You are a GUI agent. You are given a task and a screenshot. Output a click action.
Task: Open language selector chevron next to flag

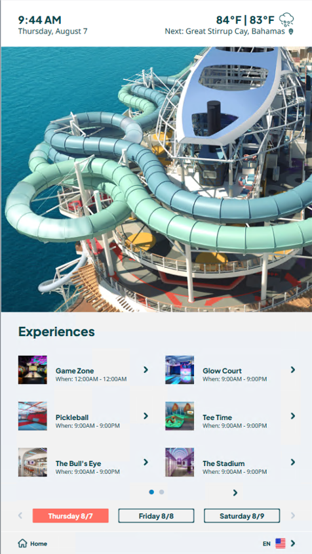pos(292,543)
